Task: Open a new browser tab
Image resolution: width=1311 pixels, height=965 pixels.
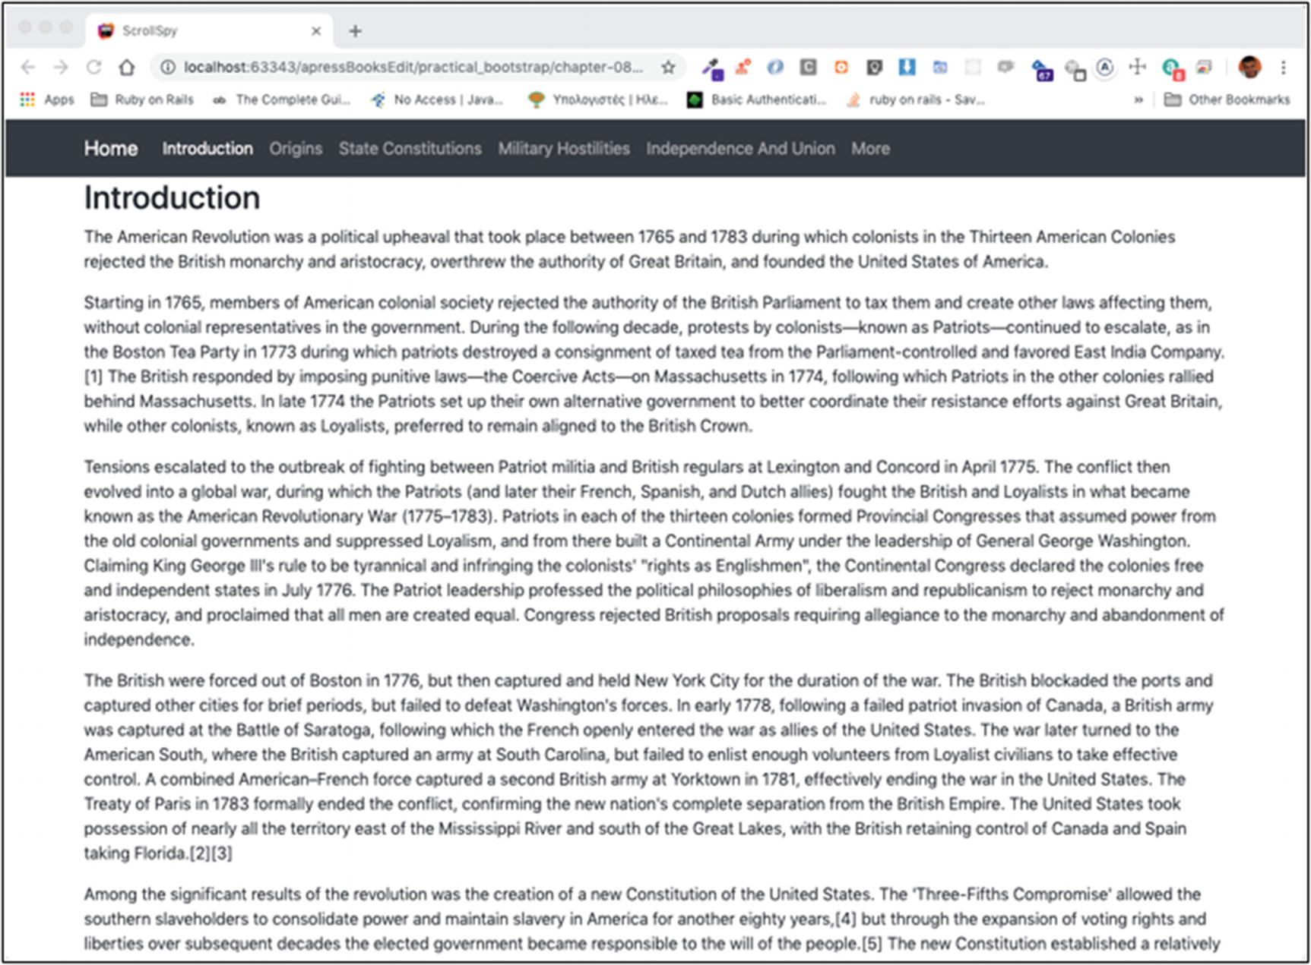Action: (356, 30)
